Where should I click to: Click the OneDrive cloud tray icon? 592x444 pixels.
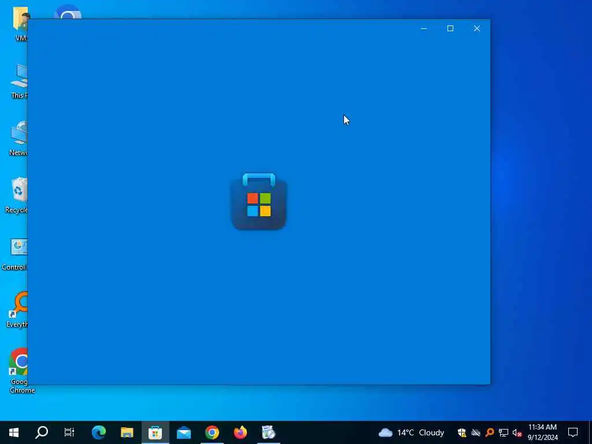coord(476,432)
